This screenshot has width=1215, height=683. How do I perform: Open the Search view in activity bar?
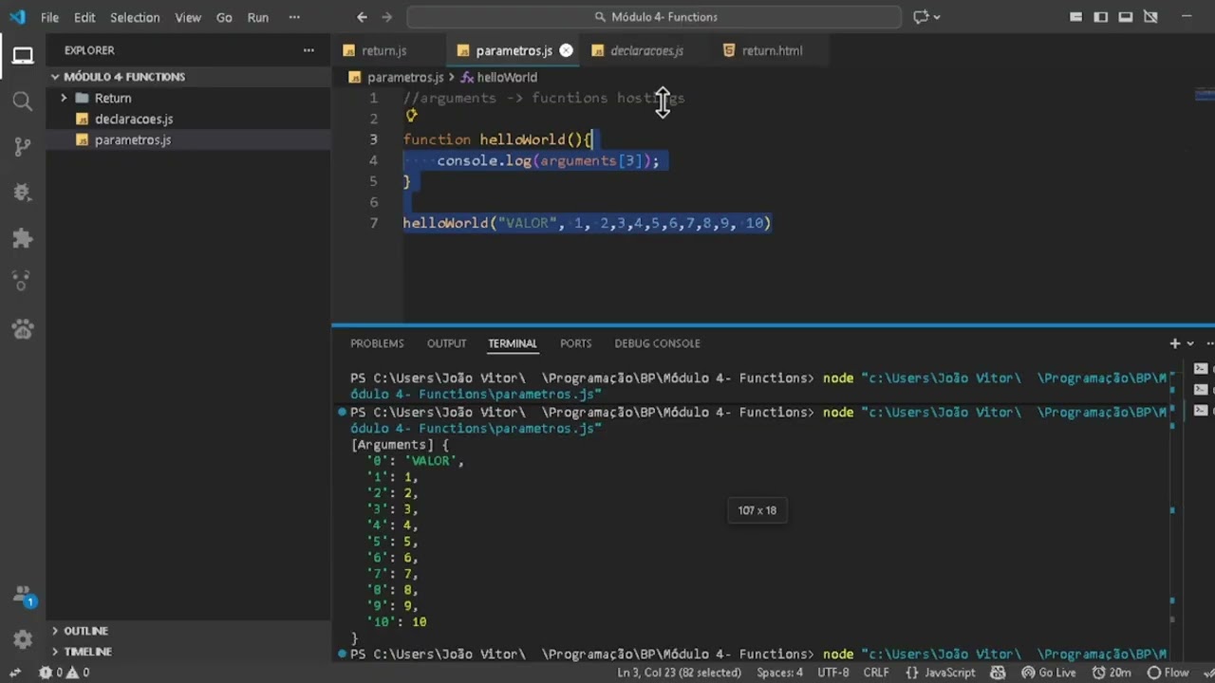click(x=23, y=101)
